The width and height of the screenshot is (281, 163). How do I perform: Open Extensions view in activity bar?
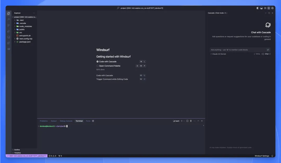tap(8, 43)
